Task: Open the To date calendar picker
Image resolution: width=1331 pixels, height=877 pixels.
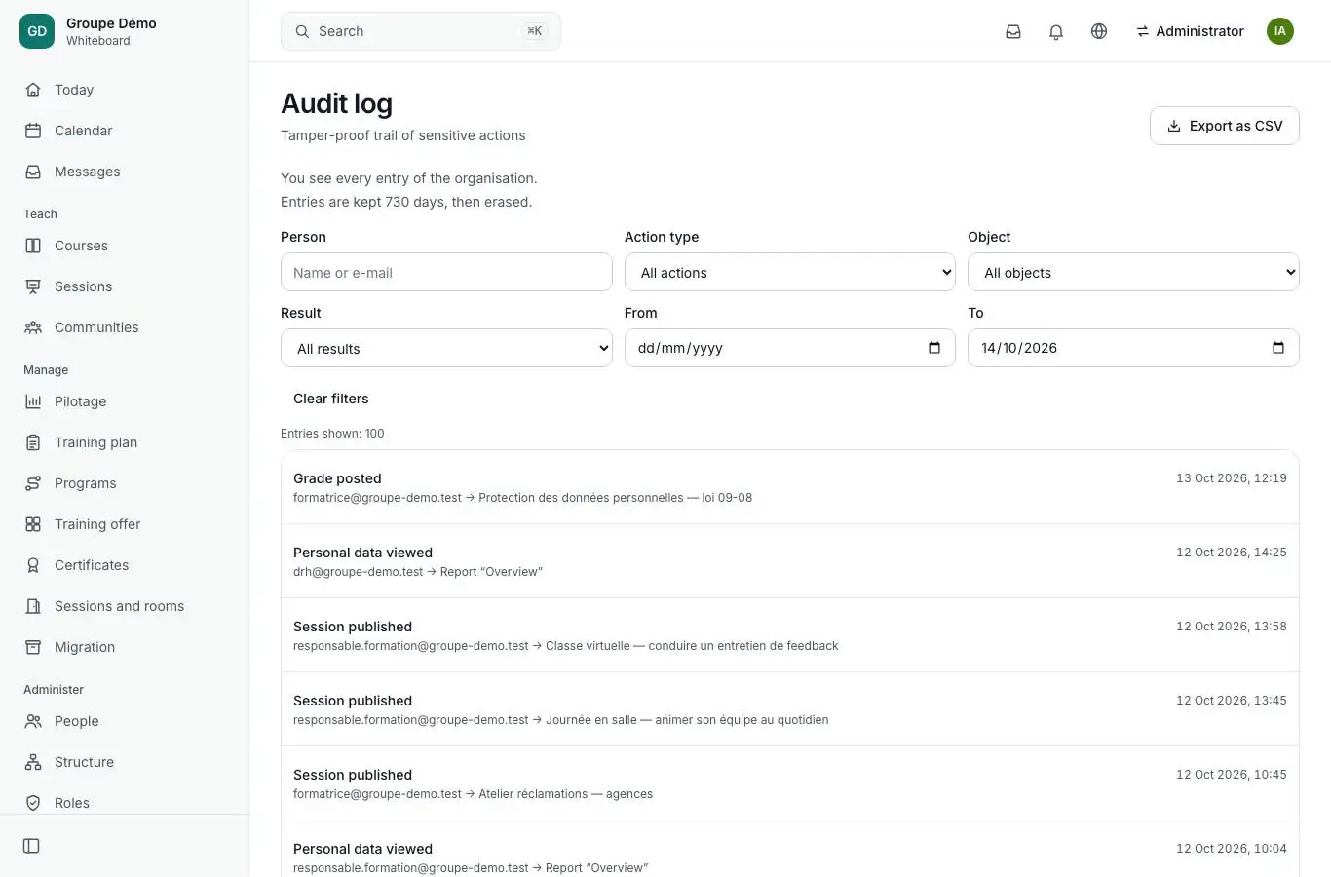Action: click(1278, 348)
